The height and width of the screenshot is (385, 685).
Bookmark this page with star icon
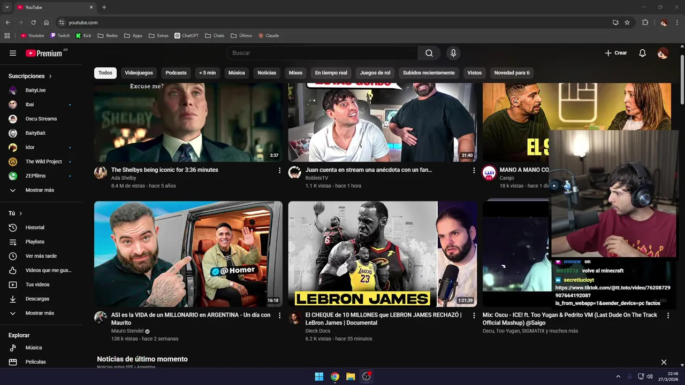pyautogui.click(x=627, y=22)
